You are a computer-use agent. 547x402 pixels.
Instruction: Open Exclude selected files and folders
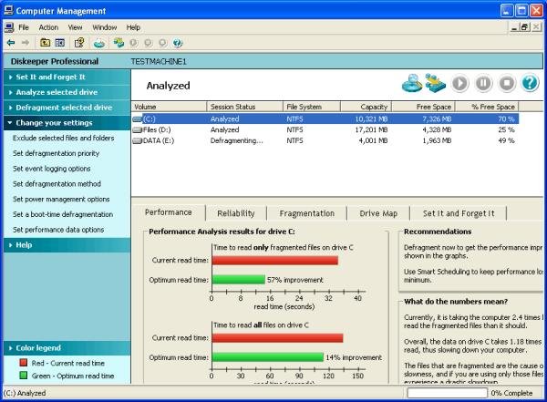[64, 139]
